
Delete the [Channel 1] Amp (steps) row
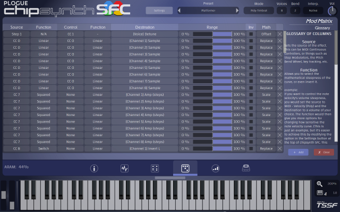(280, 94)
